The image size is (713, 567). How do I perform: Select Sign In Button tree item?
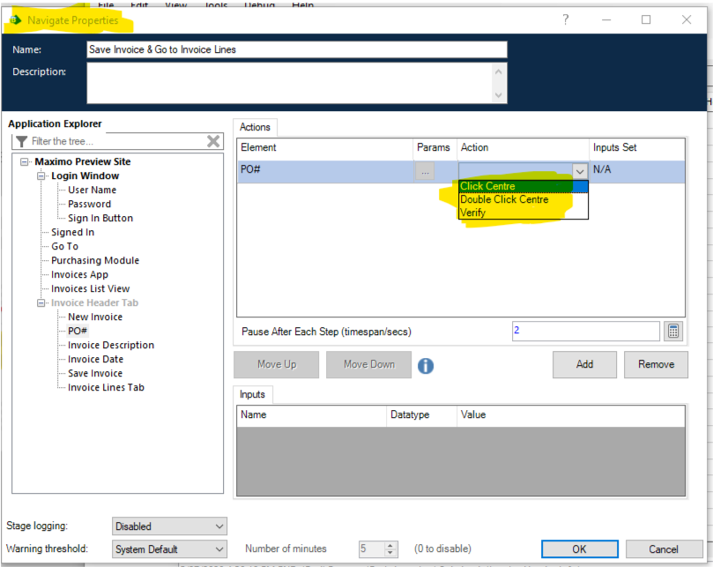(100, 218)
